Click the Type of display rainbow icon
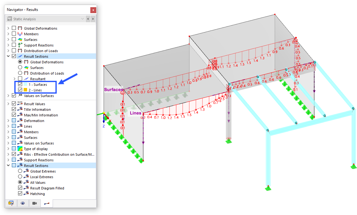Screen dimensions: 357x215 pyautogui.click(x=20, y=149)
